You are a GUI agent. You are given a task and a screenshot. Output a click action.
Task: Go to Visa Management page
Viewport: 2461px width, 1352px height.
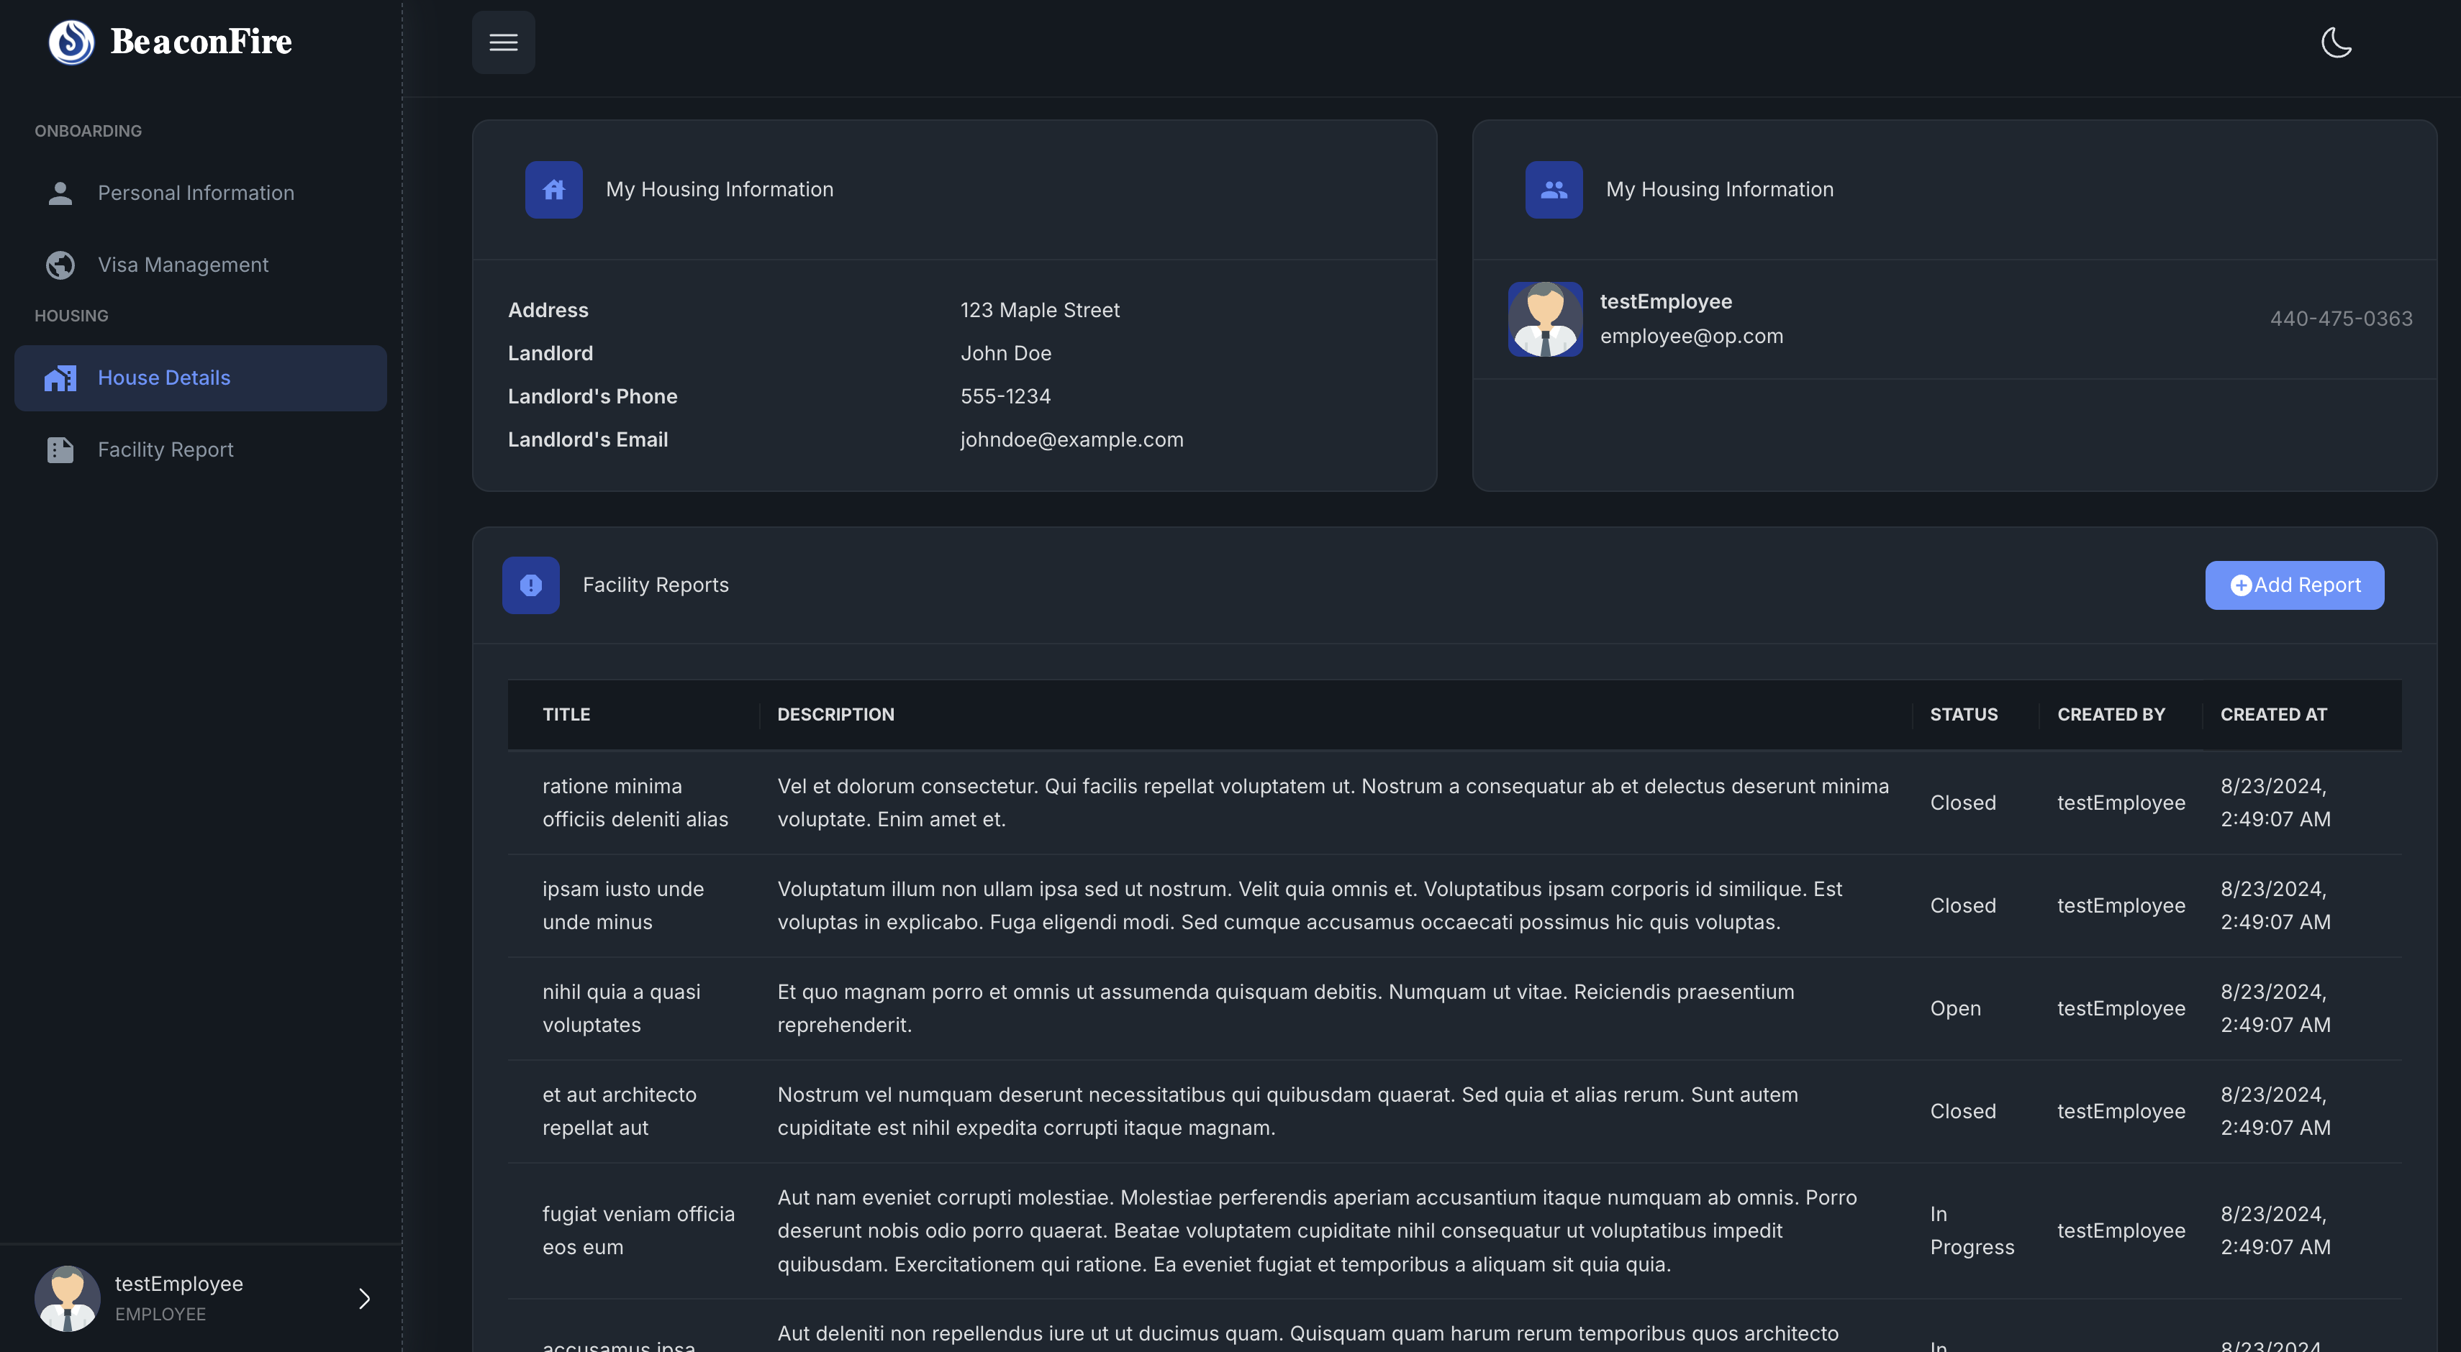(183, 265)
